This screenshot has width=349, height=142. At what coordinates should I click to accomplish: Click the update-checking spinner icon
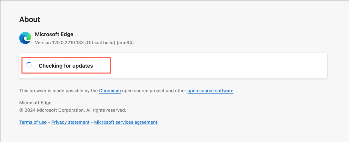click(x=29, y=65)
